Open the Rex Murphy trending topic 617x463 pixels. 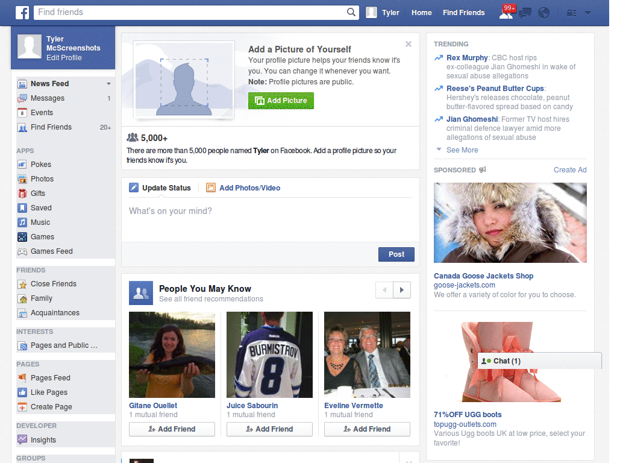pyautogui.click(x=467, y=58)
